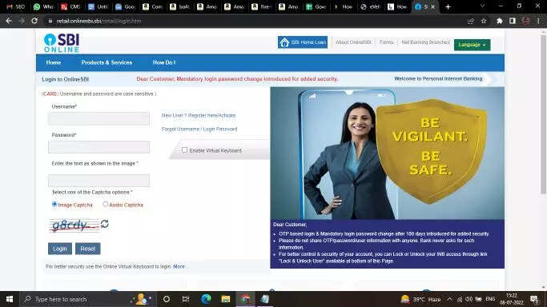Image resolution: width=547 pixels, height=307 pixels.
Task: Switch to the SEO Gmail tab
Action: [x=16, y=6]
